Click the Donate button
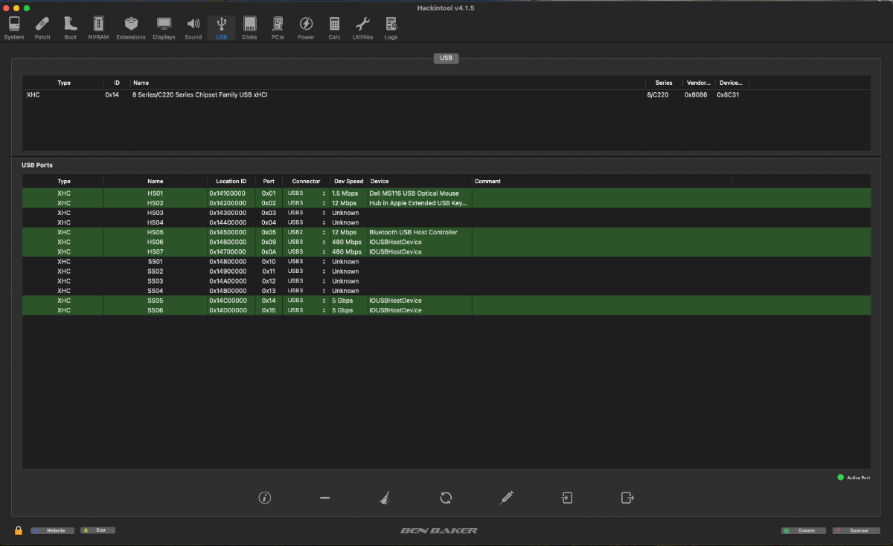Image resolution: width=893 pixels, height=546 pixels. [x=802, y=530]
